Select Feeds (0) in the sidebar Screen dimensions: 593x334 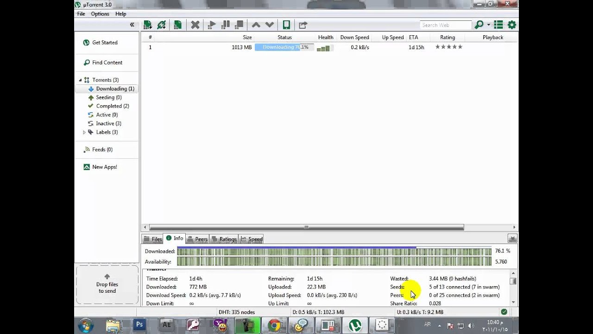102,149
